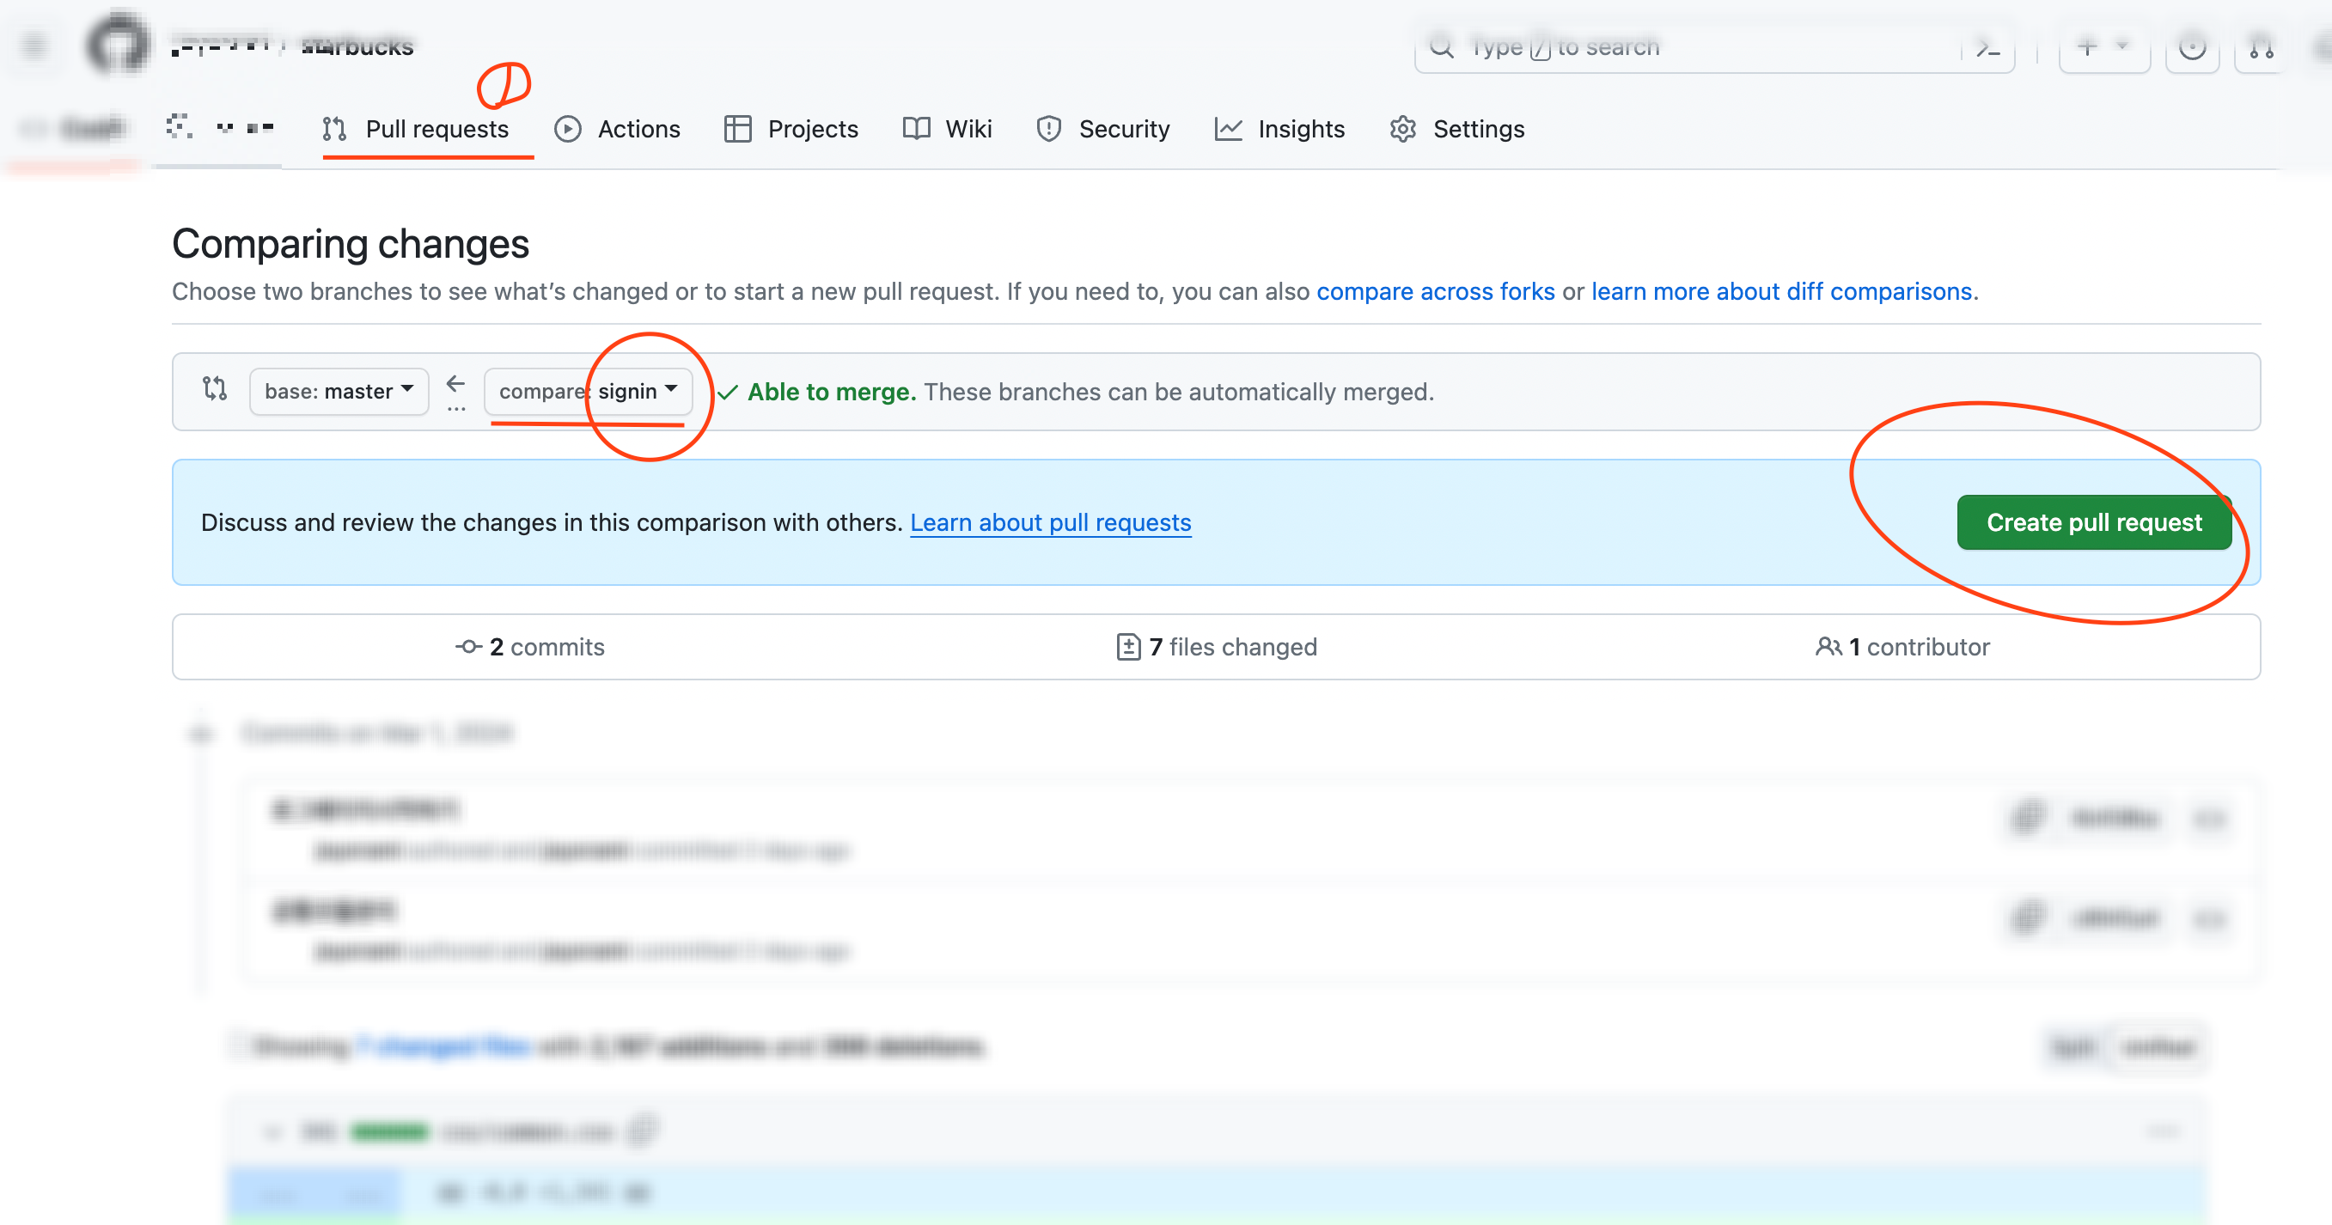Click the GitHub Octocat logo
Viewport: 2332px width, 1225px height.
(x=118, y=44)
